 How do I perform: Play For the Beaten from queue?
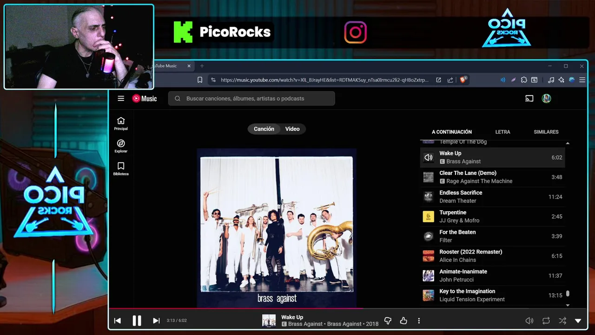pyautogui.click(x=492, y=236)
